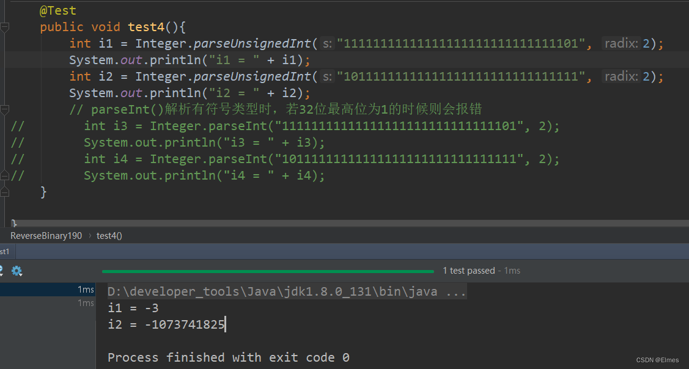This screenshot has height=369, width=689.
Task: Collapse the test4 method using gutter fold marker
Action: click(4, 27)
